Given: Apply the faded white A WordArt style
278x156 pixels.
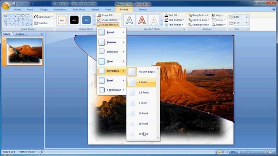Looking at the screenshot, I should coord(154,20).
